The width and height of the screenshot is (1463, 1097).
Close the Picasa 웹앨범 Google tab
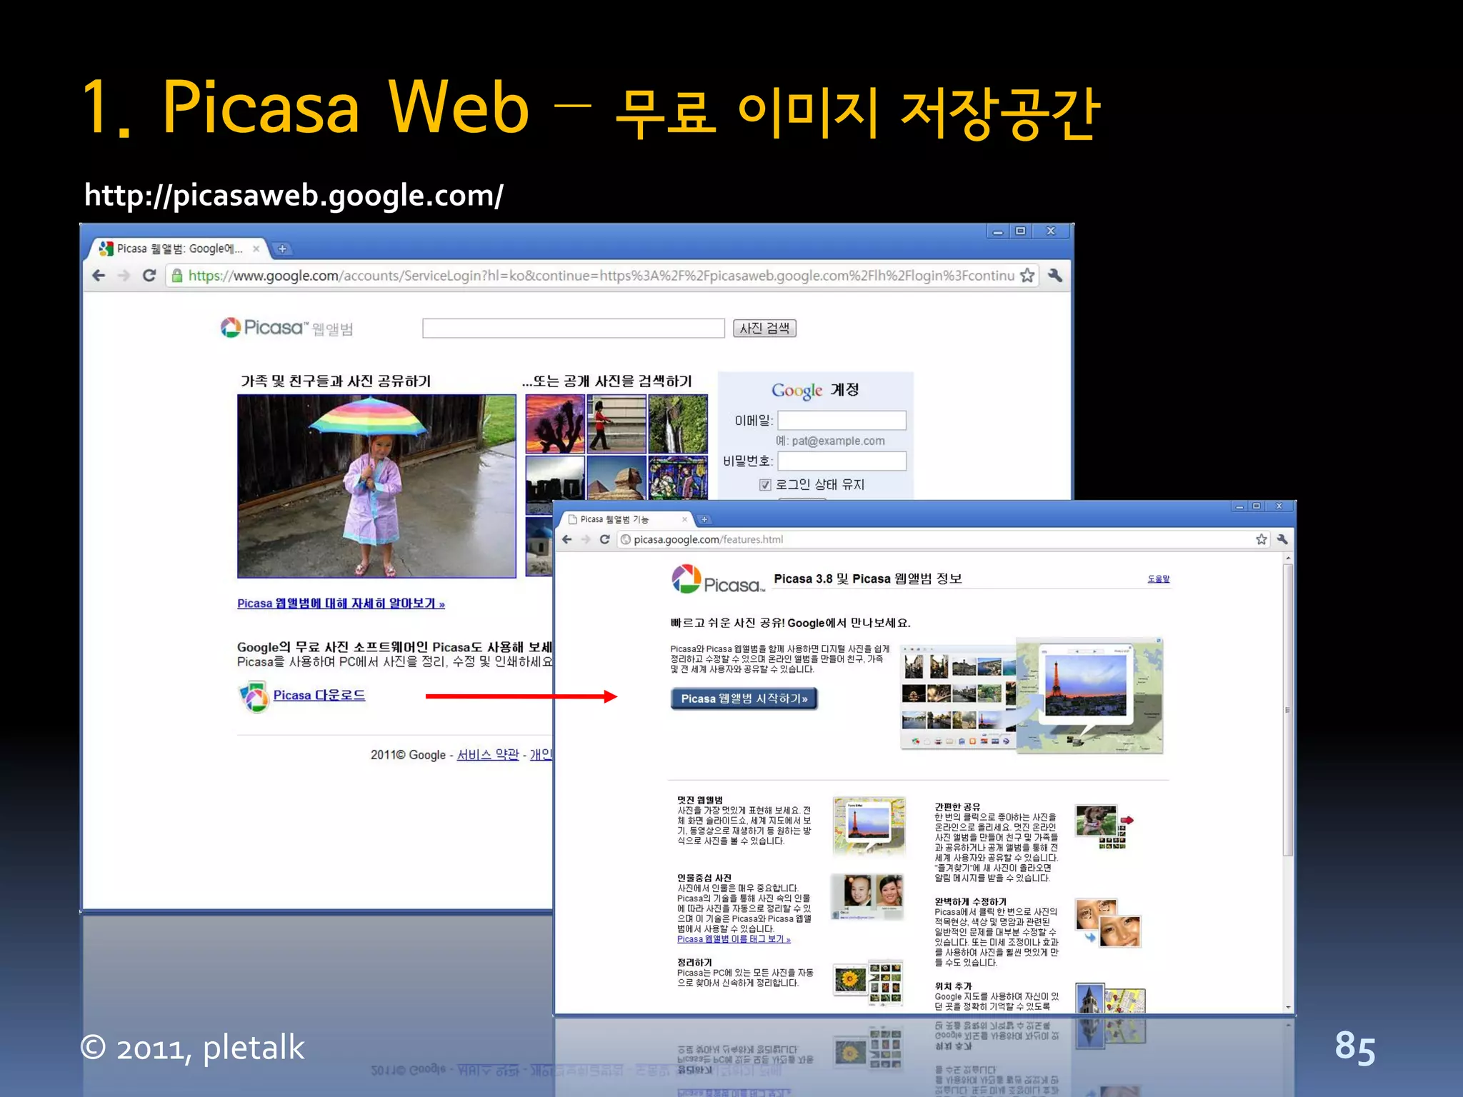click(256, 249)
